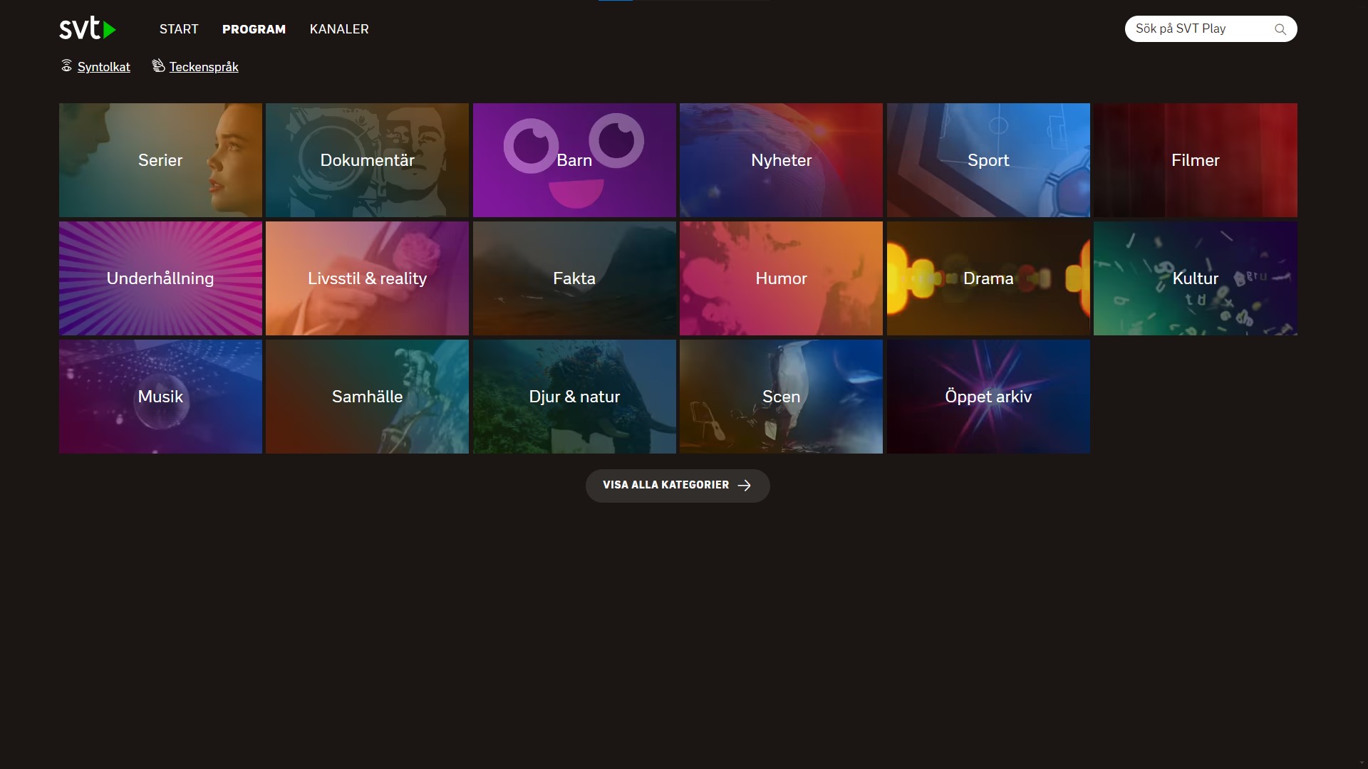Choose the Kultur category tile
Viewport: 1368px width, 769px height.
(x=1195, y=278)
